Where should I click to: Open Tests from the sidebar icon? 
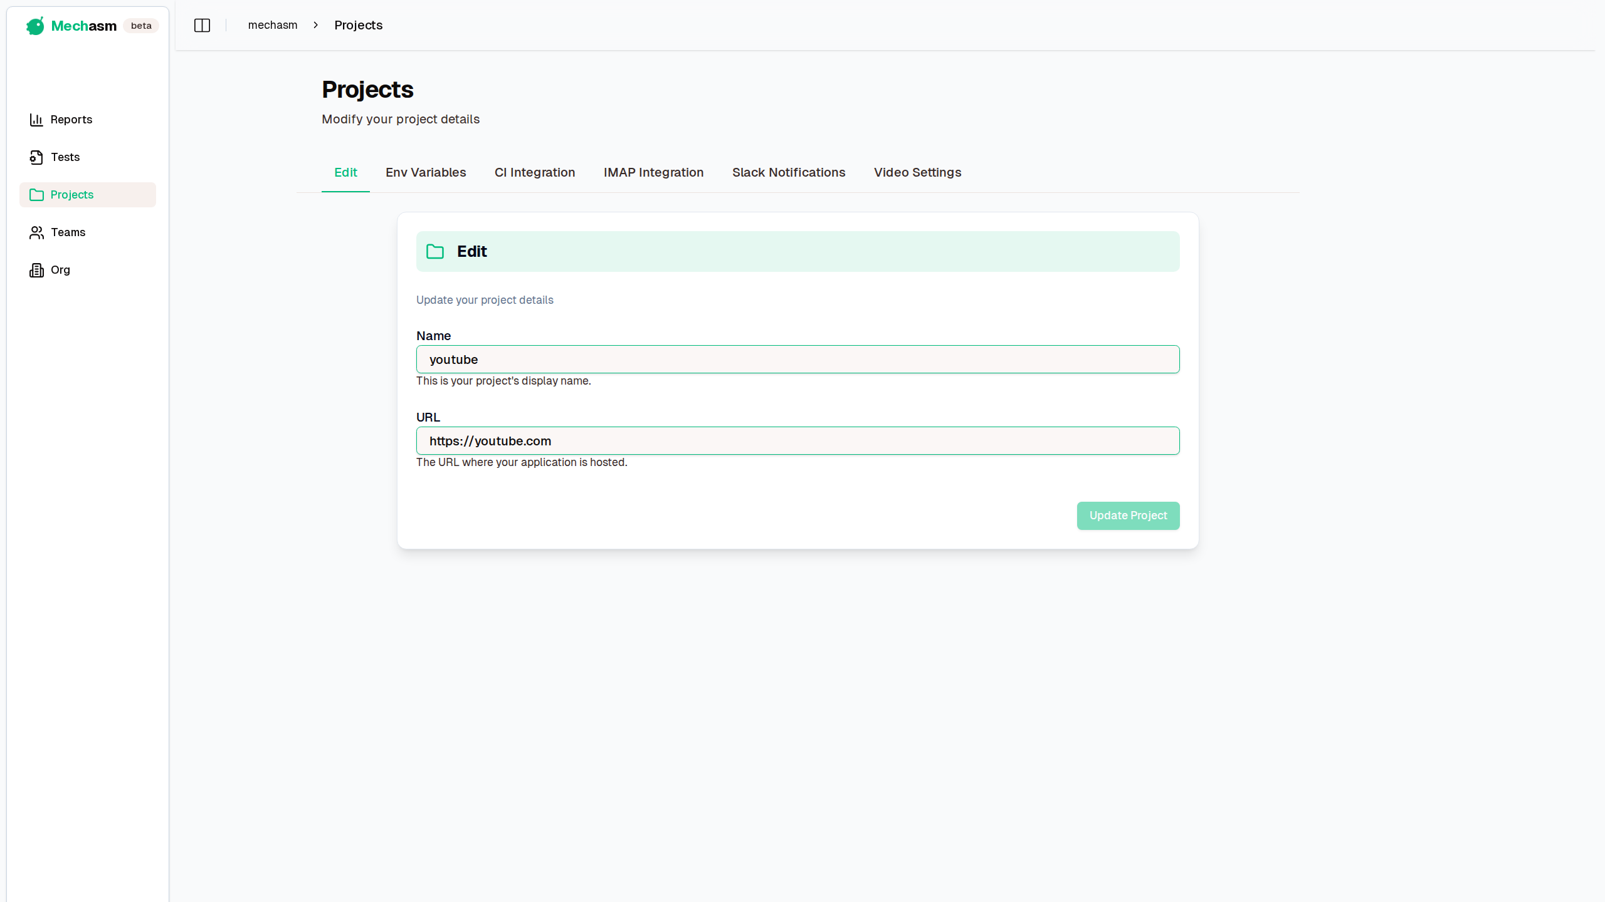coord(36,157)
